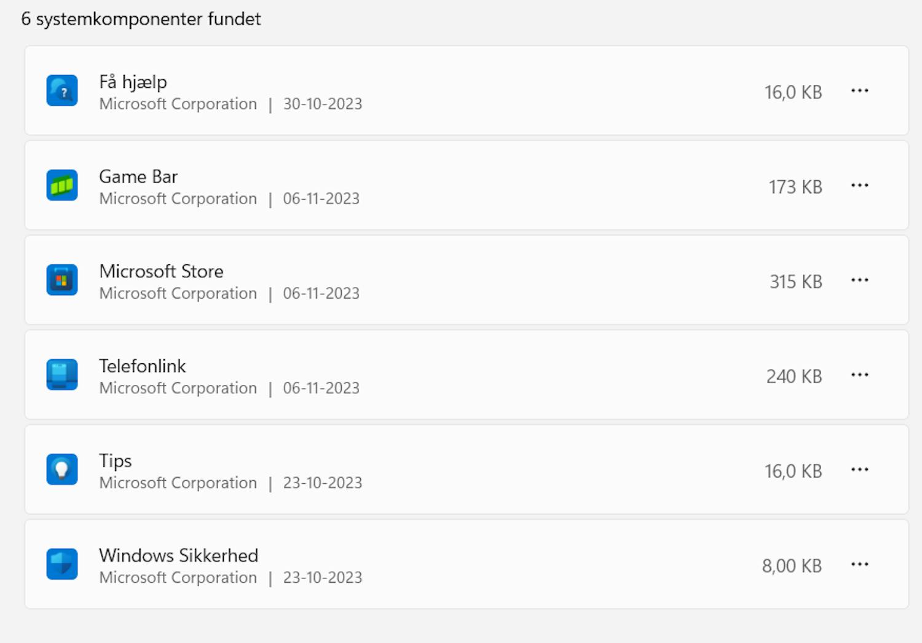
Task: Open more options for Game Bar
Action: [x=860, y=184]
